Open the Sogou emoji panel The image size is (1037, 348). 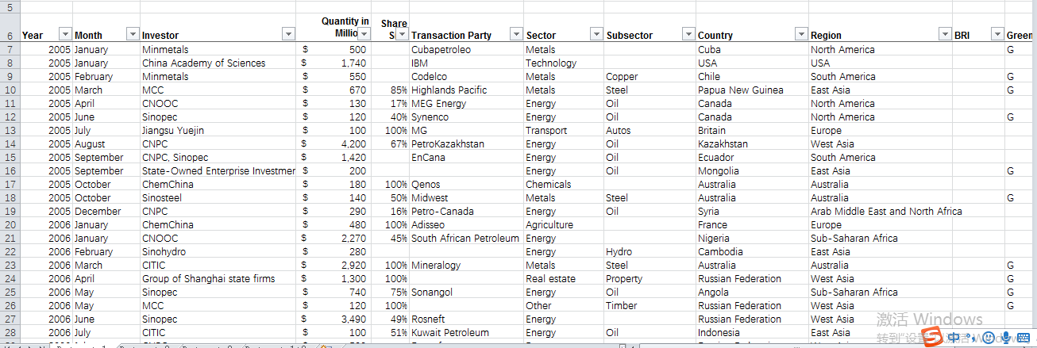(990, 338)
